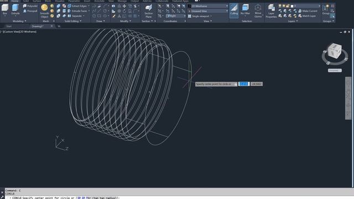
Task: Toggle layer 0 freeze sun icon
Action: 284,6
